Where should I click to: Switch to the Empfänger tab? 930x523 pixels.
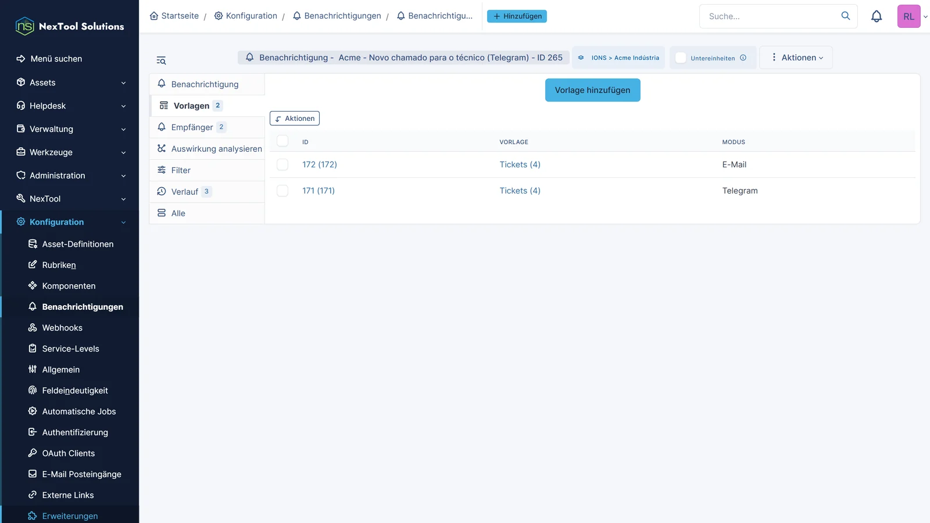click(x=208, y=127)
